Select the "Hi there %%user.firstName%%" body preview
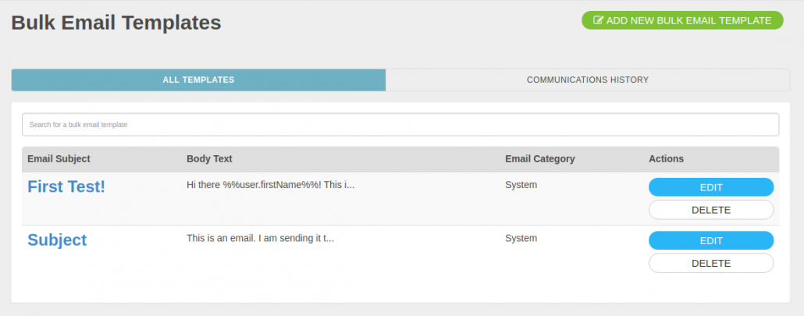Image resolution: width=804 pixels, height=316 pixels. coord(271,185)
